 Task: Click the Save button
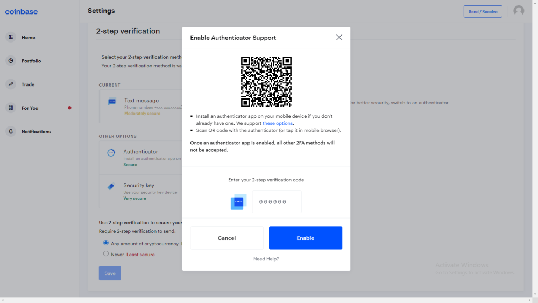(x=110, y=273)
